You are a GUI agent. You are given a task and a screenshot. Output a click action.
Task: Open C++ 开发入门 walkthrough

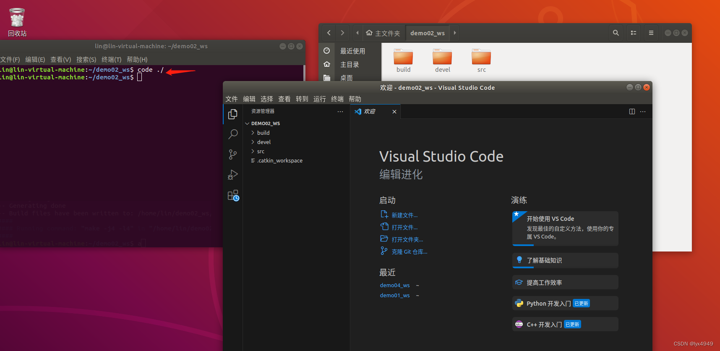click(565, 324)
